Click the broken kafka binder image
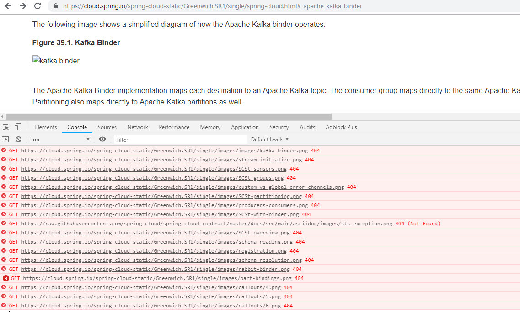This screenshot has height=312, width=520. point(56,61)
